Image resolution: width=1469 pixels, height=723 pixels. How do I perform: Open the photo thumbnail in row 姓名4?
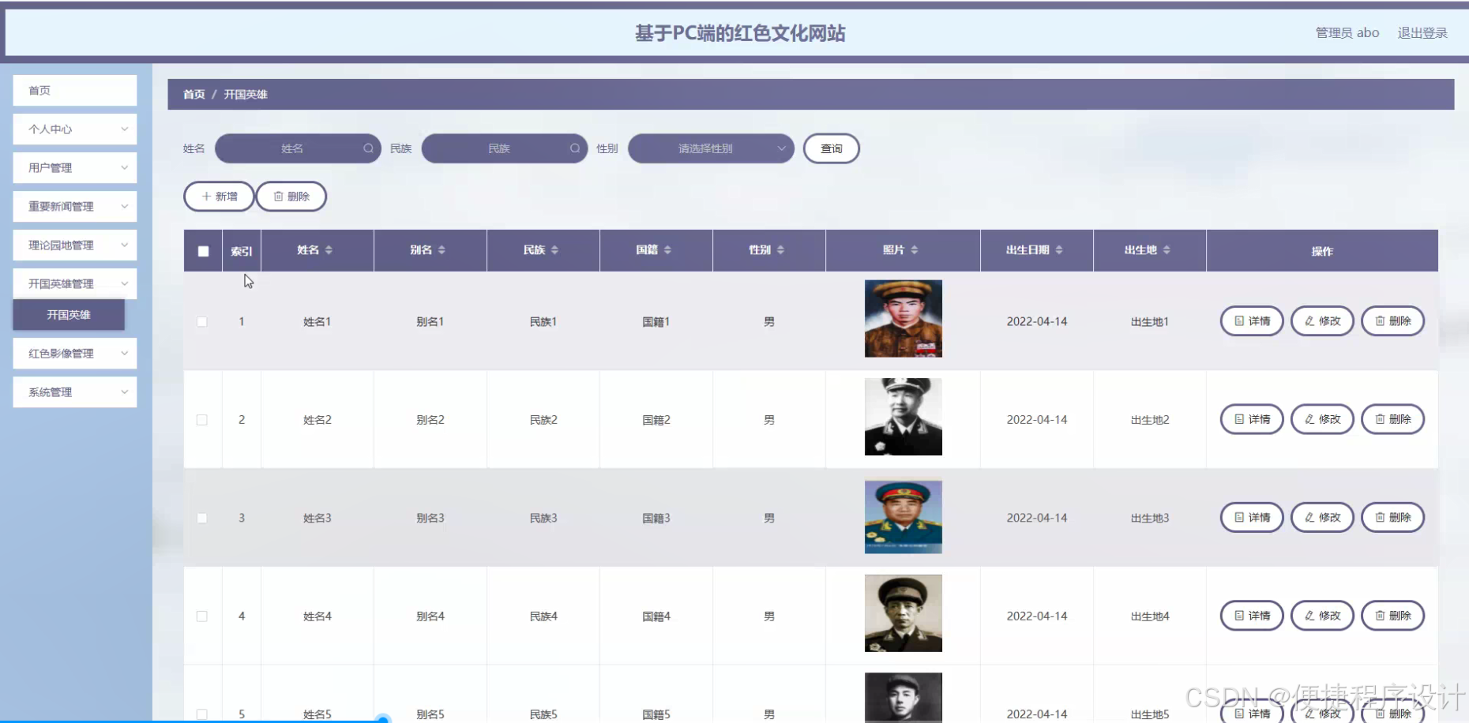click(904, 613)
